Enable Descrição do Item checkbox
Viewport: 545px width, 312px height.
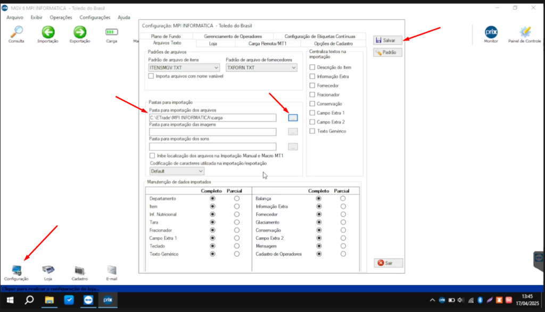[312, 67]
